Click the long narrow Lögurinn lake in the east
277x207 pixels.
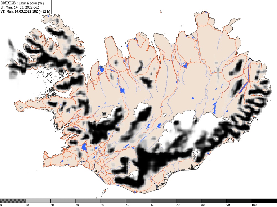243,88
